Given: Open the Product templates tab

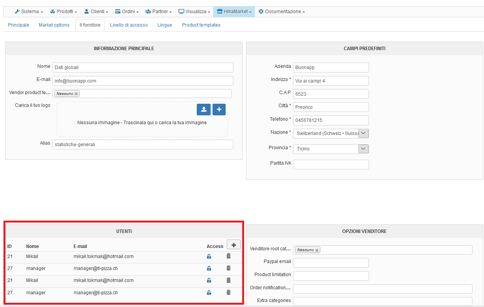Looking at the screenshot, I should point(201,25).
